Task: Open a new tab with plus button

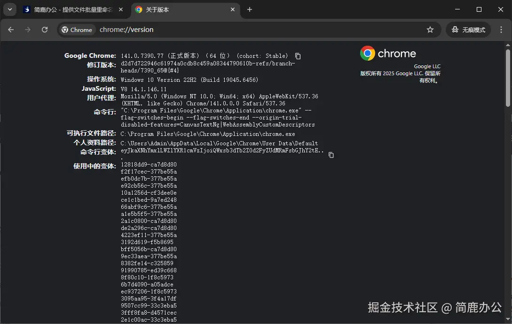Action: tap(250, 9)
